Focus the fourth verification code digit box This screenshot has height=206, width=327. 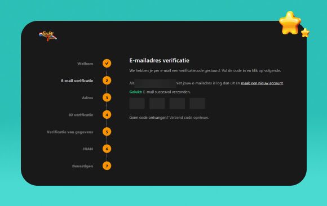pos(197,104)
